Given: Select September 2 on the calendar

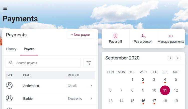Looking at the screenshot, I should [143, 80].
